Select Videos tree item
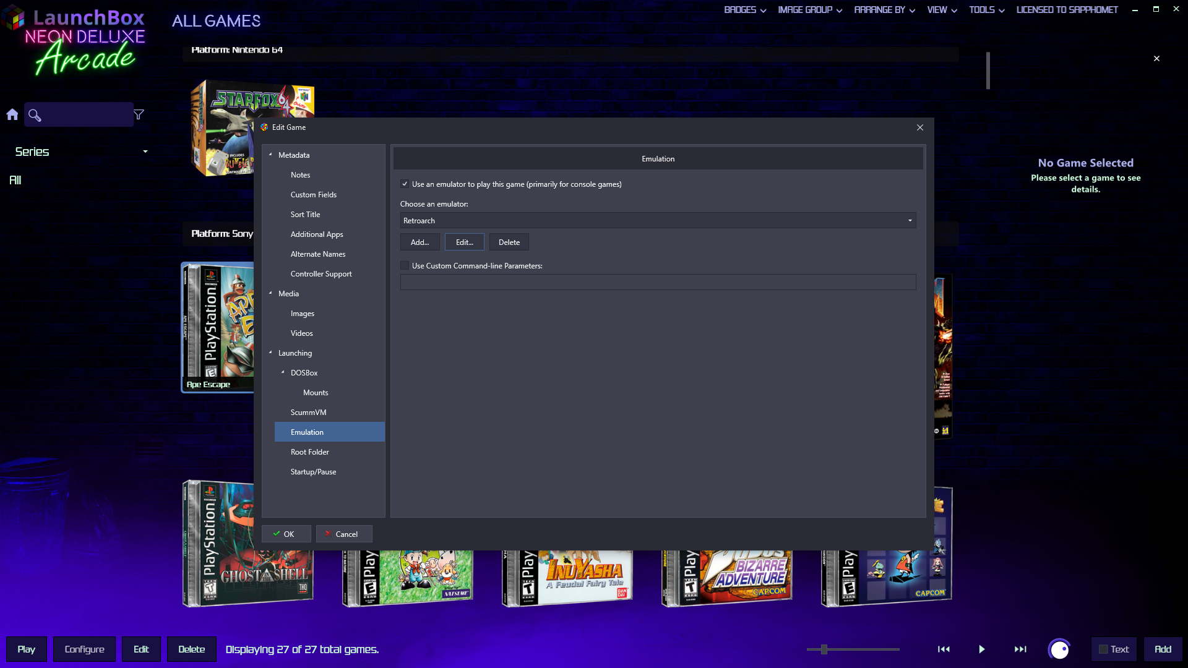Screen dimensions: 1188x668 tap(302, 333)
